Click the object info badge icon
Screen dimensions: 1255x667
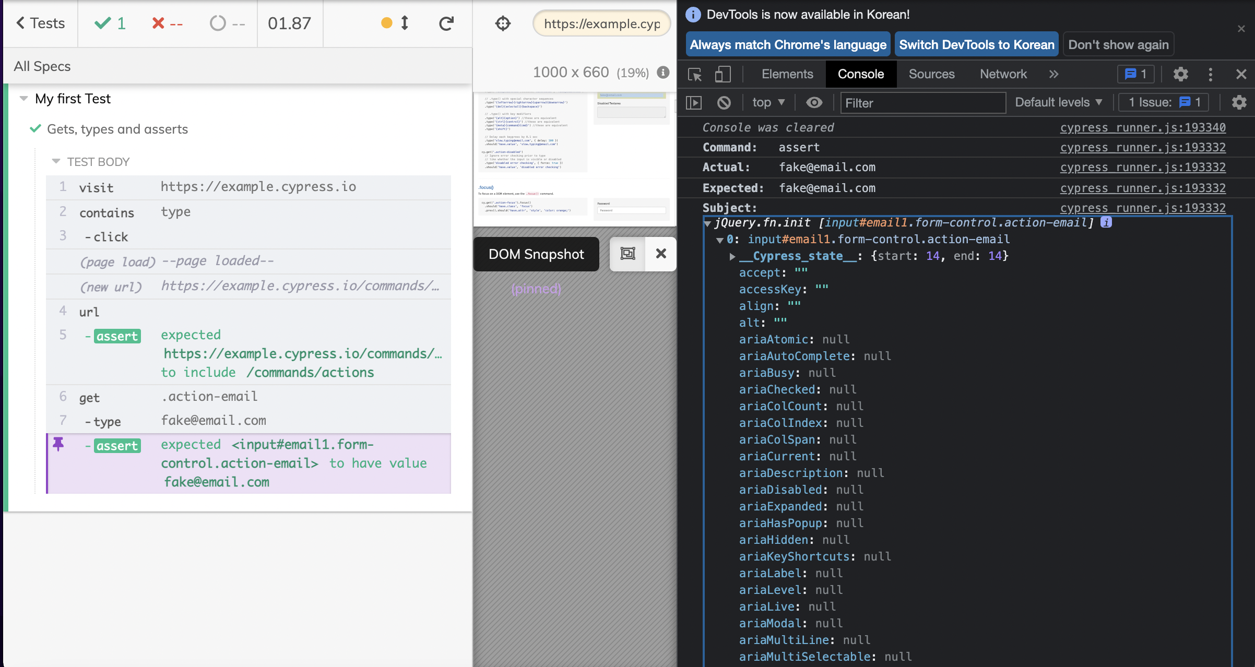click(x=1106, y=222)
